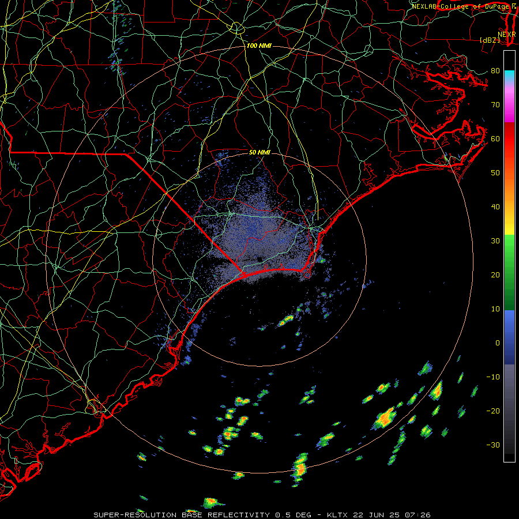The image size is (519, 519).
Task: Click the -30 value on the dBZ scale
Action: pyautogui.click(x=493, y=445)
